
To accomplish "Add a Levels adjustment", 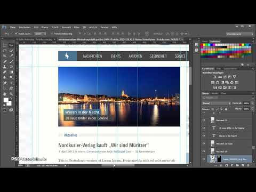I will (220, 77).
